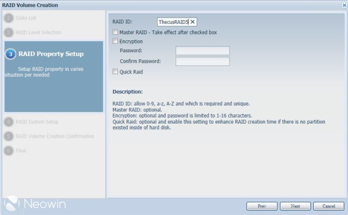348x215 pixels.
Task: Click 'Master RAID: optional.' description line
Action: (x=138, y=110)
